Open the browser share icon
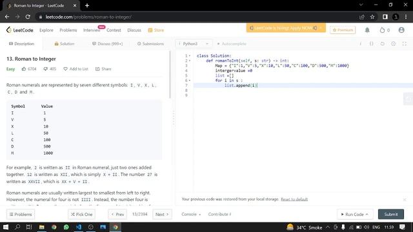 (x=361, y=17)
